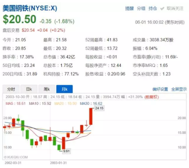Switch to the 分时 intraday tab
The width and height of the screenshot is (189, 168).
11,89
